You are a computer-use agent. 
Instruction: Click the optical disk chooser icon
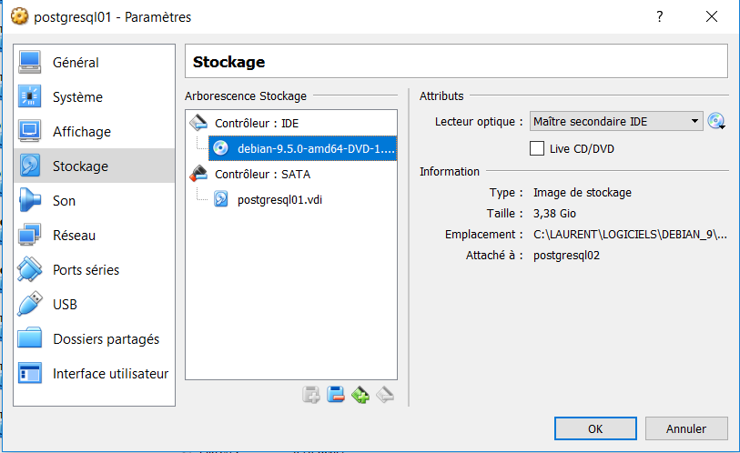point(716,121)
